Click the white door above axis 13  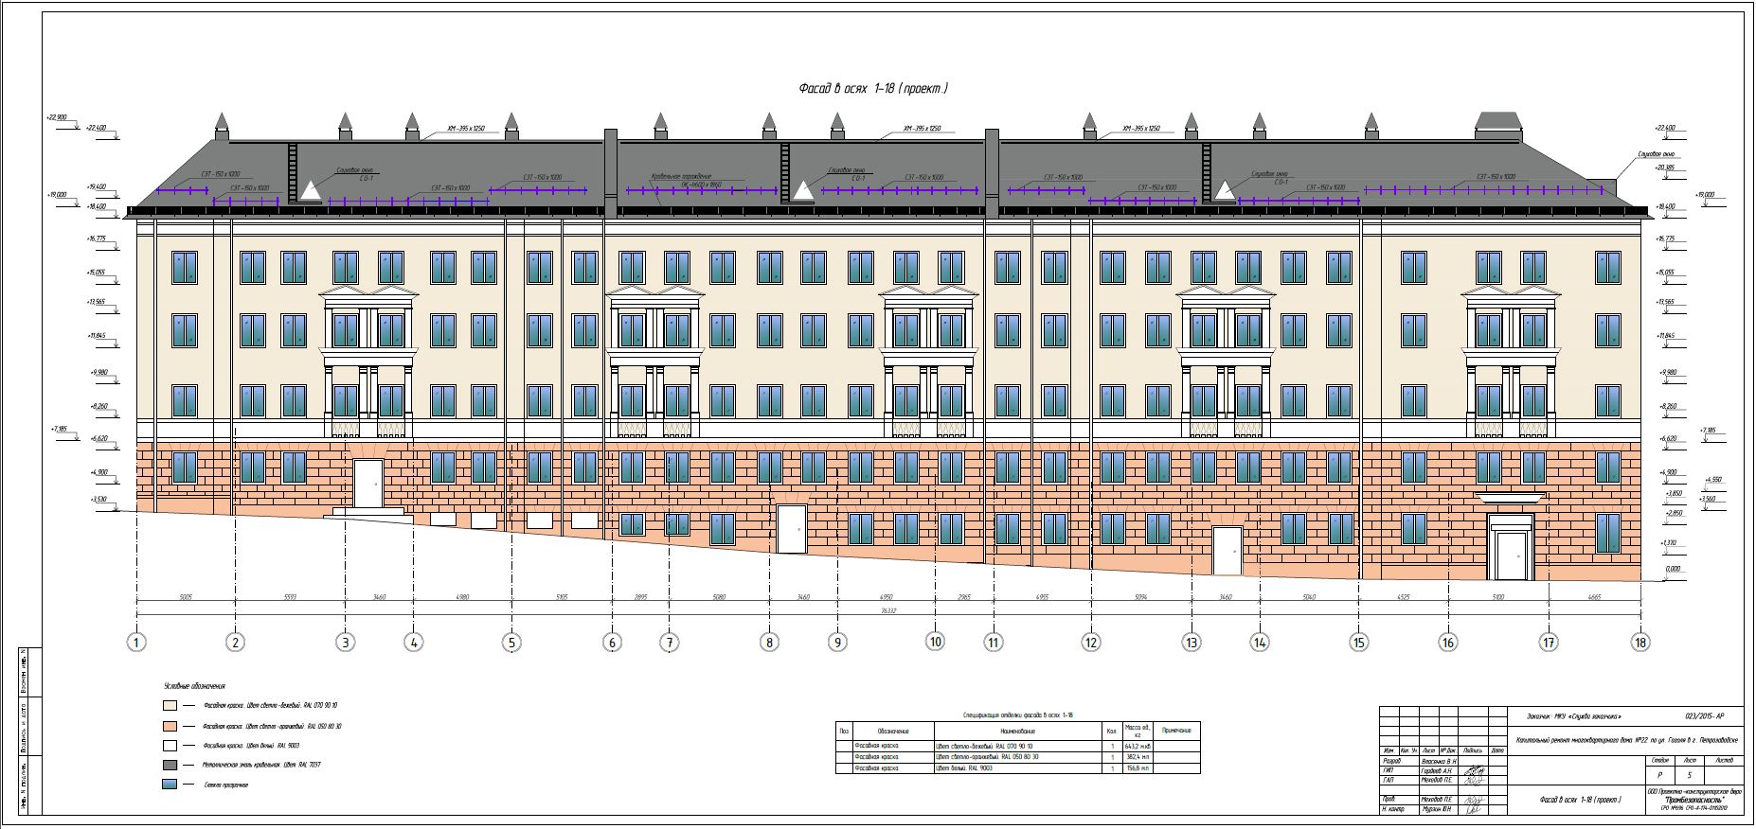point(1227,550)
